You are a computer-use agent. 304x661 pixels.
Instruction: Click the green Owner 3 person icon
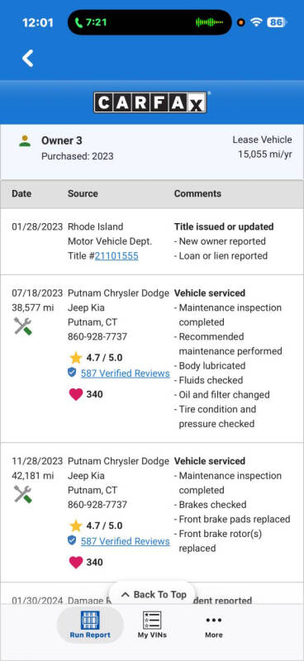(x=25, y=140)
